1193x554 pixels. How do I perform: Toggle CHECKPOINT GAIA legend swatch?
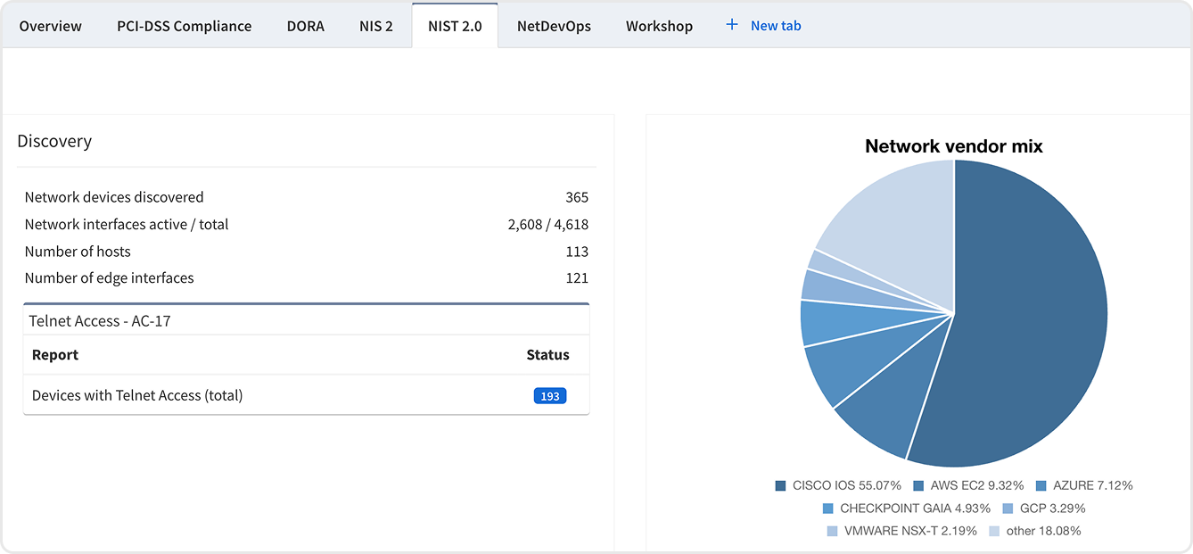click(x=828, y=509)
